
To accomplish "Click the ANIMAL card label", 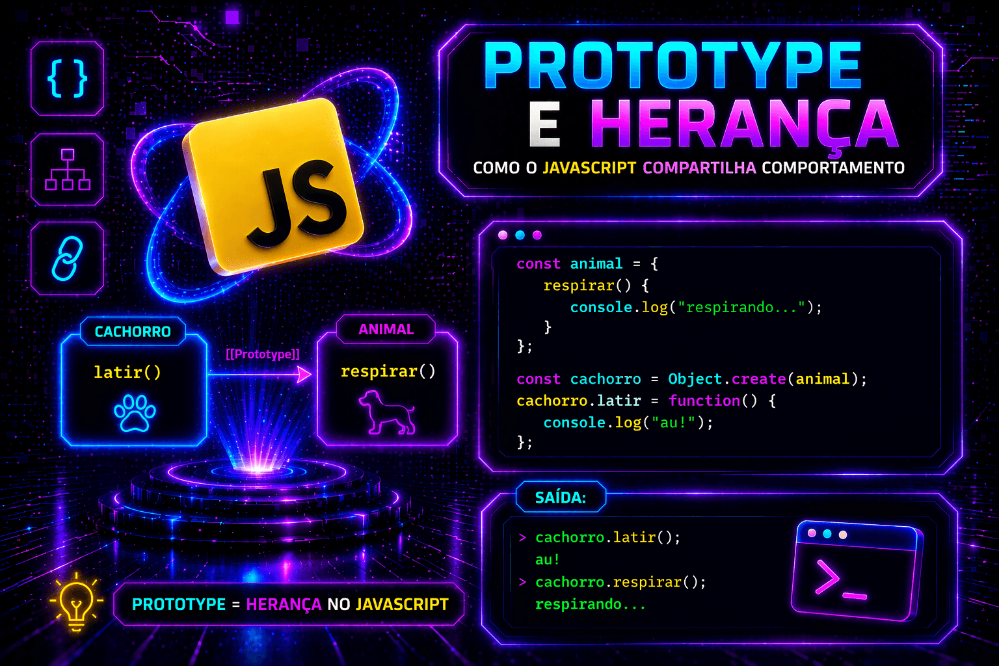I will click(x=386, y=329).
